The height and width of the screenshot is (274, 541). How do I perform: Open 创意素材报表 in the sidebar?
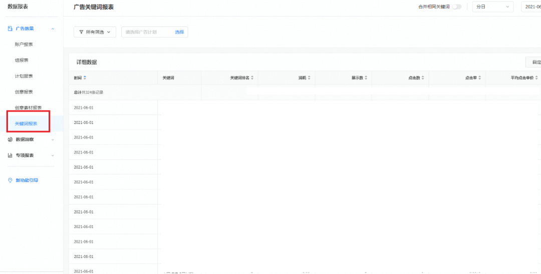[28, 107]
